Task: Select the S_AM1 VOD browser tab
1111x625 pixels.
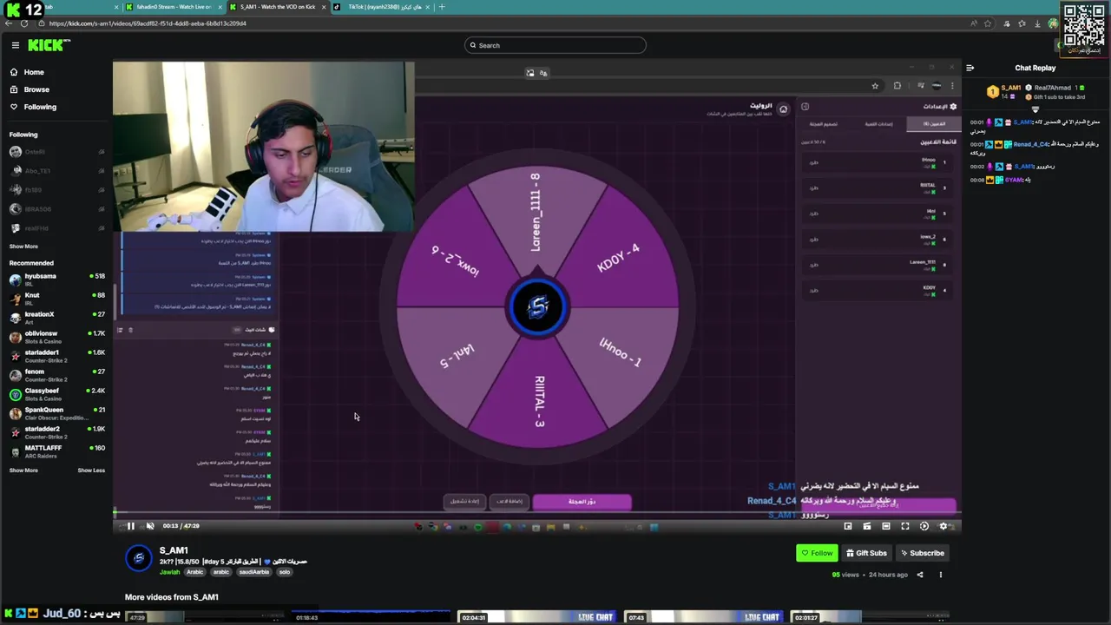Action: [x=278, y=7]
